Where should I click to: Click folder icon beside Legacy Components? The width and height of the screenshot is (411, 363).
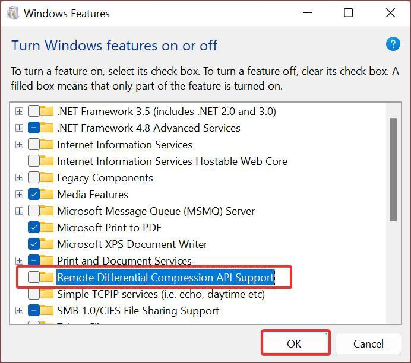point(47,177)
